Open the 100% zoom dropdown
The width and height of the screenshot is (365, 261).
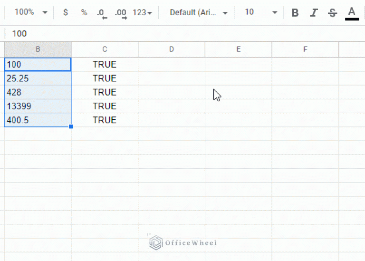31,12
